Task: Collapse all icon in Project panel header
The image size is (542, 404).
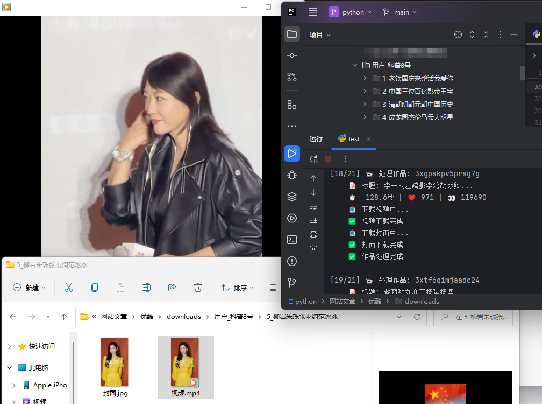Action: [486, 34]
